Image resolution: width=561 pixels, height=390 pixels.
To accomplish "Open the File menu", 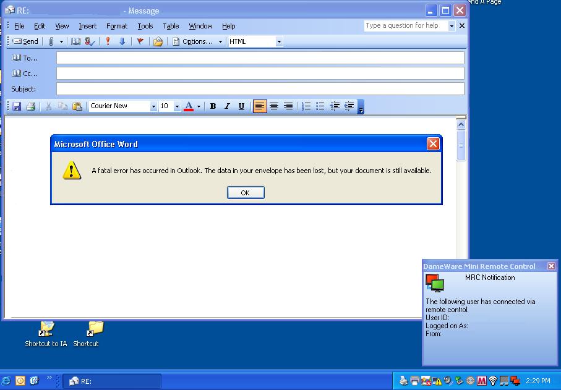I will click(19, 26).
